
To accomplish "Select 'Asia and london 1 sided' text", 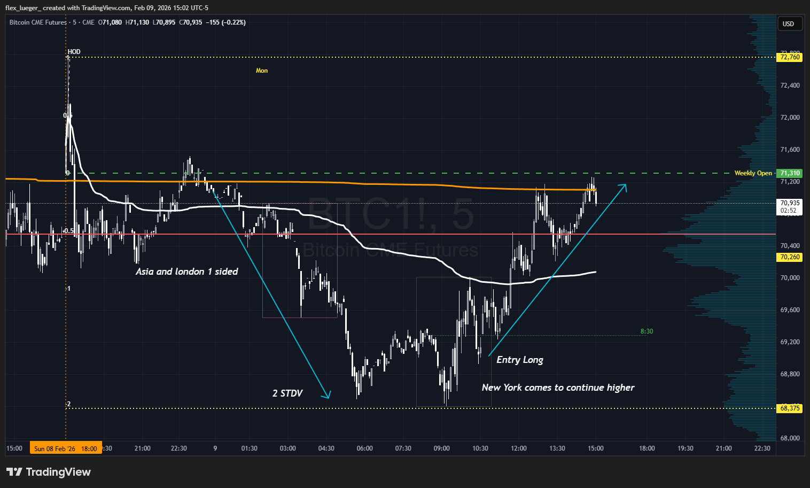I will [186, 272].
